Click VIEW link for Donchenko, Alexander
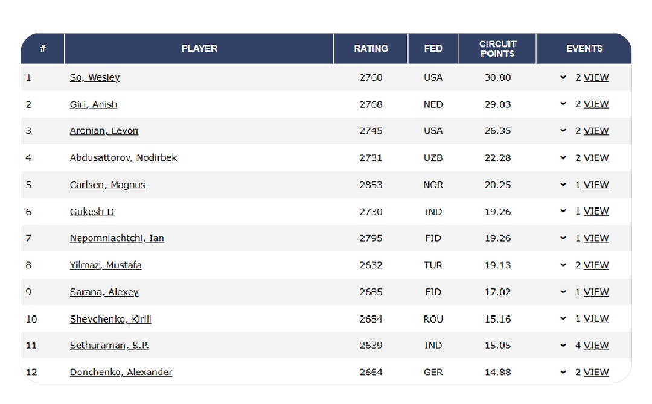Viewport: 652px width, 404px height. [596, 372]
